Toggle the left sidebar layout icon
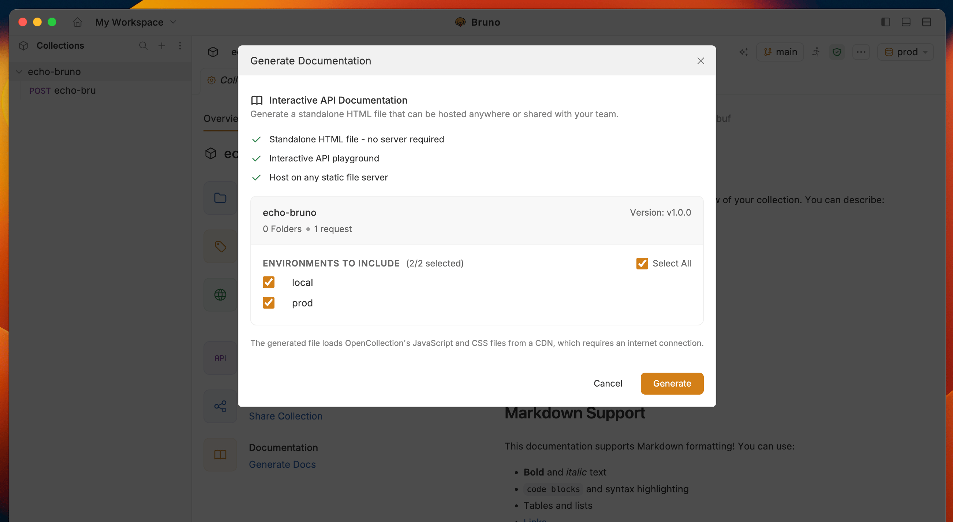 (885, 22)
